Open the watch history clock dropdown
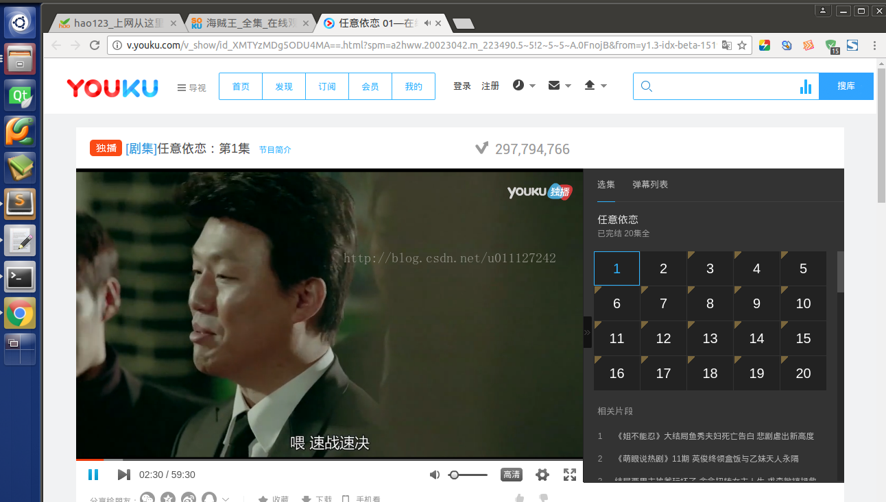886x502 pixels. point(524,86)
